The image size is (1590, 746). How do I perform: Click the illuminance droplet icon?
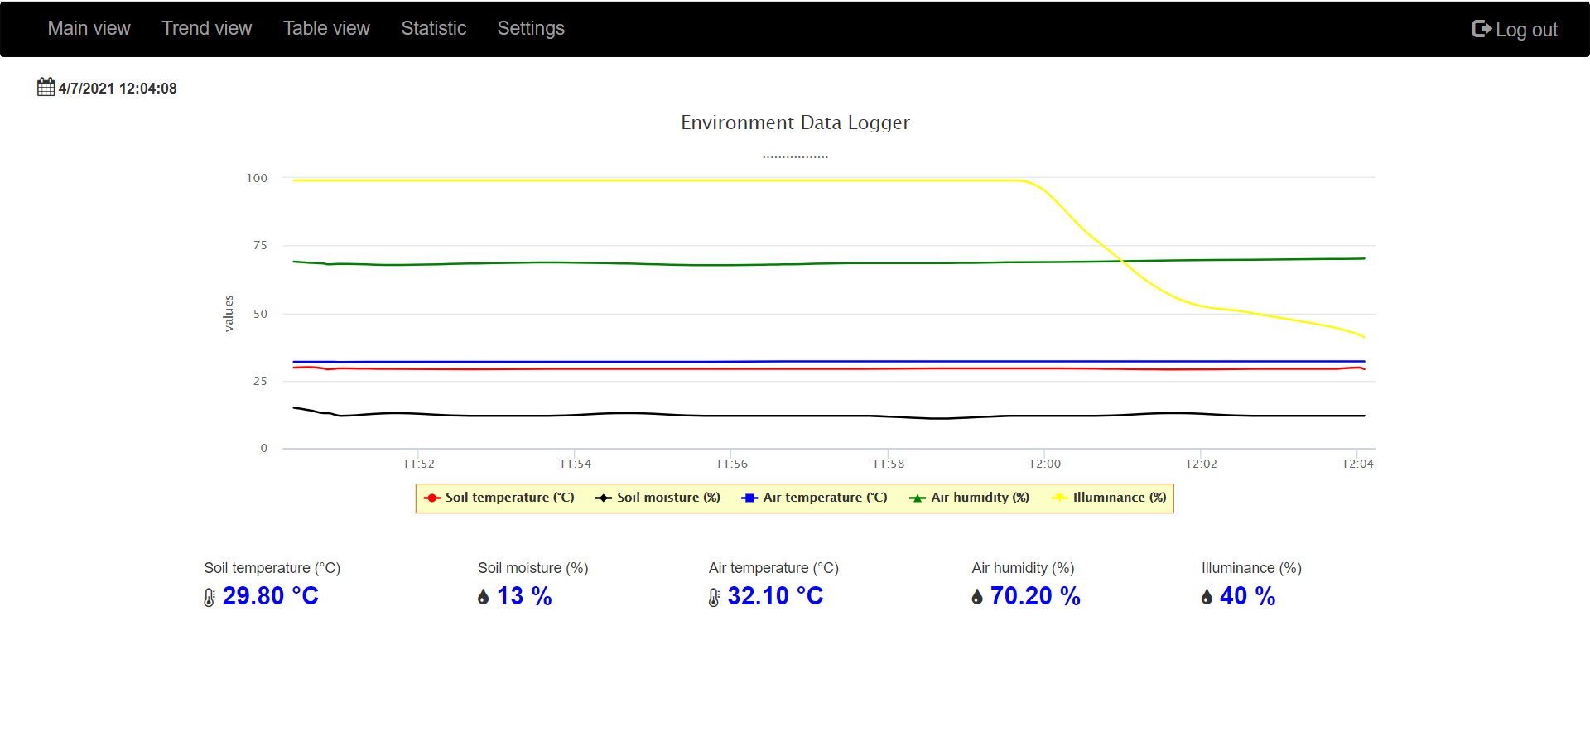click(x=1207, y=597)
